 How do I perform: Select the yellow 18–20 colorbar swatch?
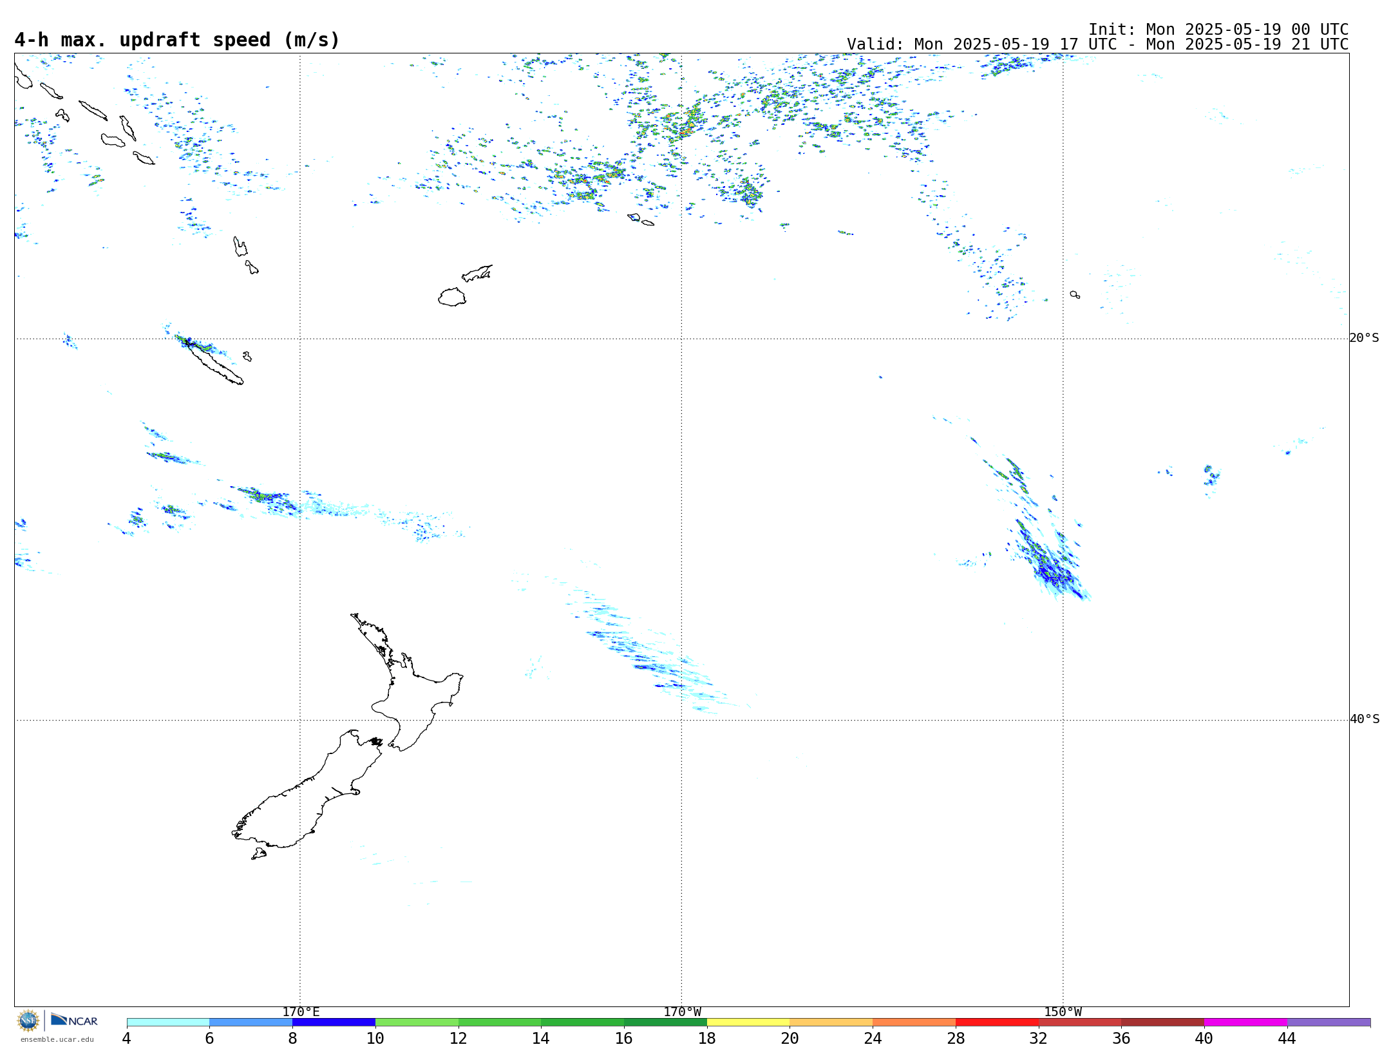(748, 1022)
